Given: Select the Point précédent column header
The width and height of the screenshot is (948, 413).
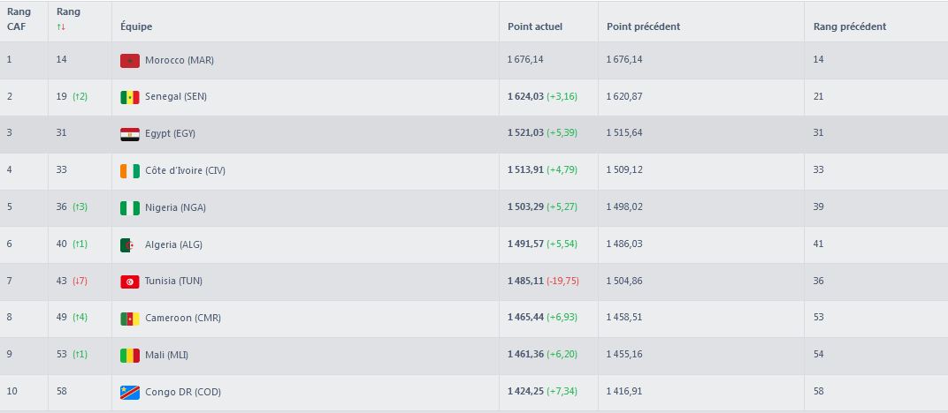Looking at the screenshot, I should pyautogui.click(x=643, y=26).
